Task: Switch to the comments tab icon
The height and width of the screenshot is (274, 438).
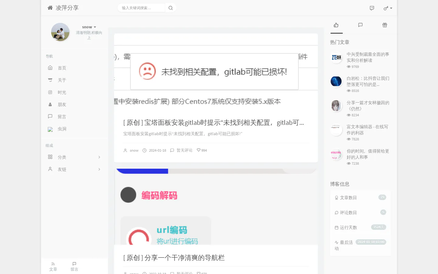Action: [x=360, y=25]
